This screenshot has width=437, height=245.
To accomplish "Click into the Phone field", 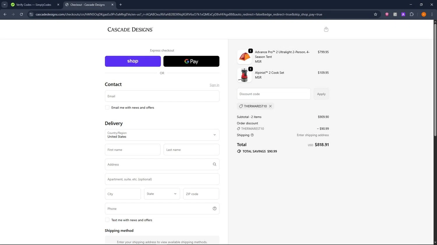I will click(x=162, y=209).
